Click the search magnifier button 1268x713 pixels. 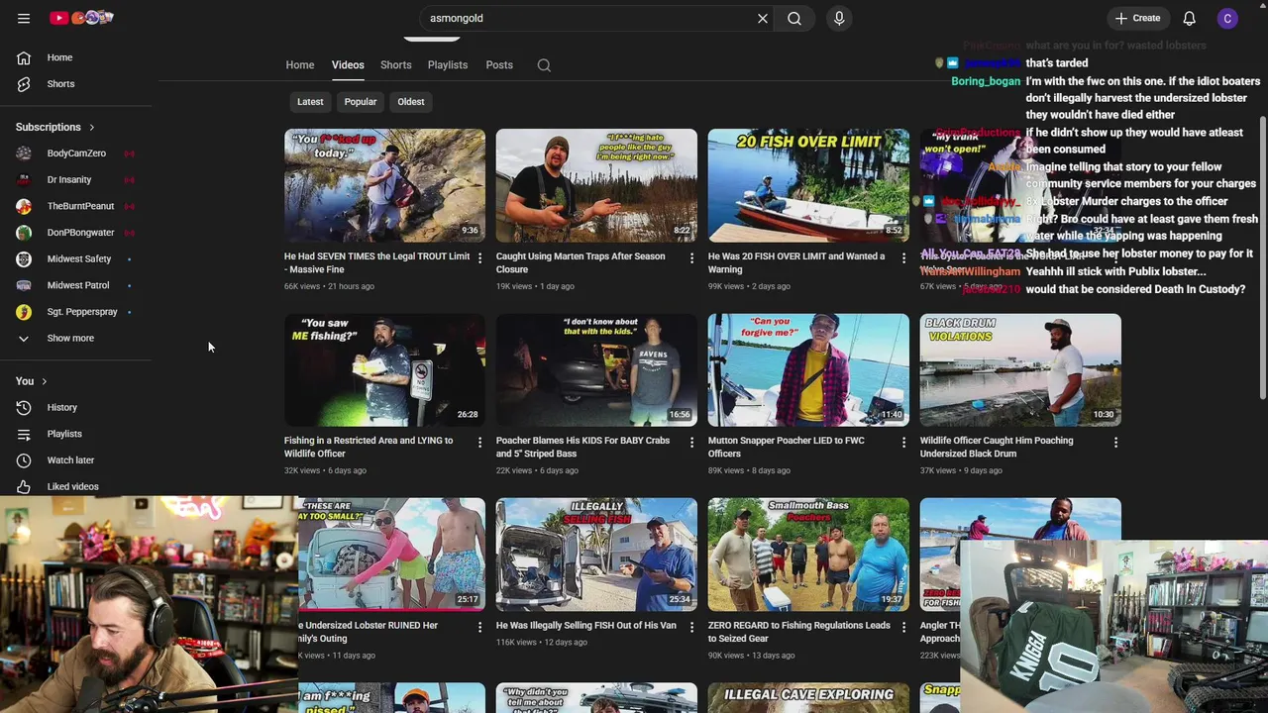point(794,18)
